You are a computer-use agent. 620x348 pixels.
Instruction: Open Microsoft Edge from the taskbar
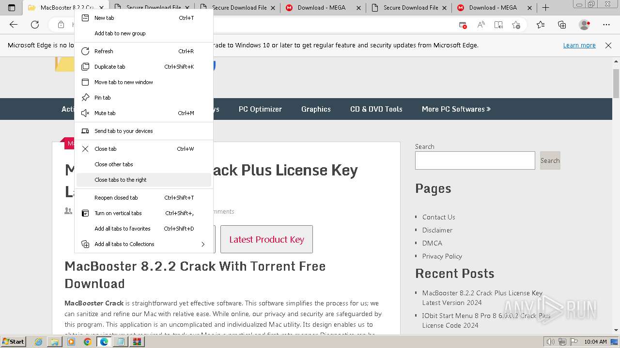(x=104, y=342)
